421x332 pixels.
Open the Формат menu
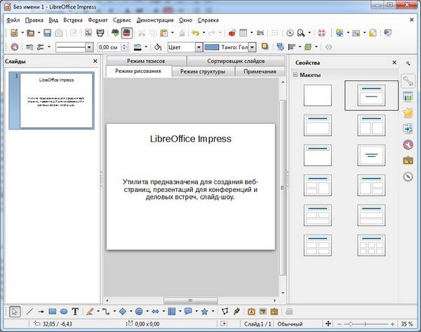98,20
